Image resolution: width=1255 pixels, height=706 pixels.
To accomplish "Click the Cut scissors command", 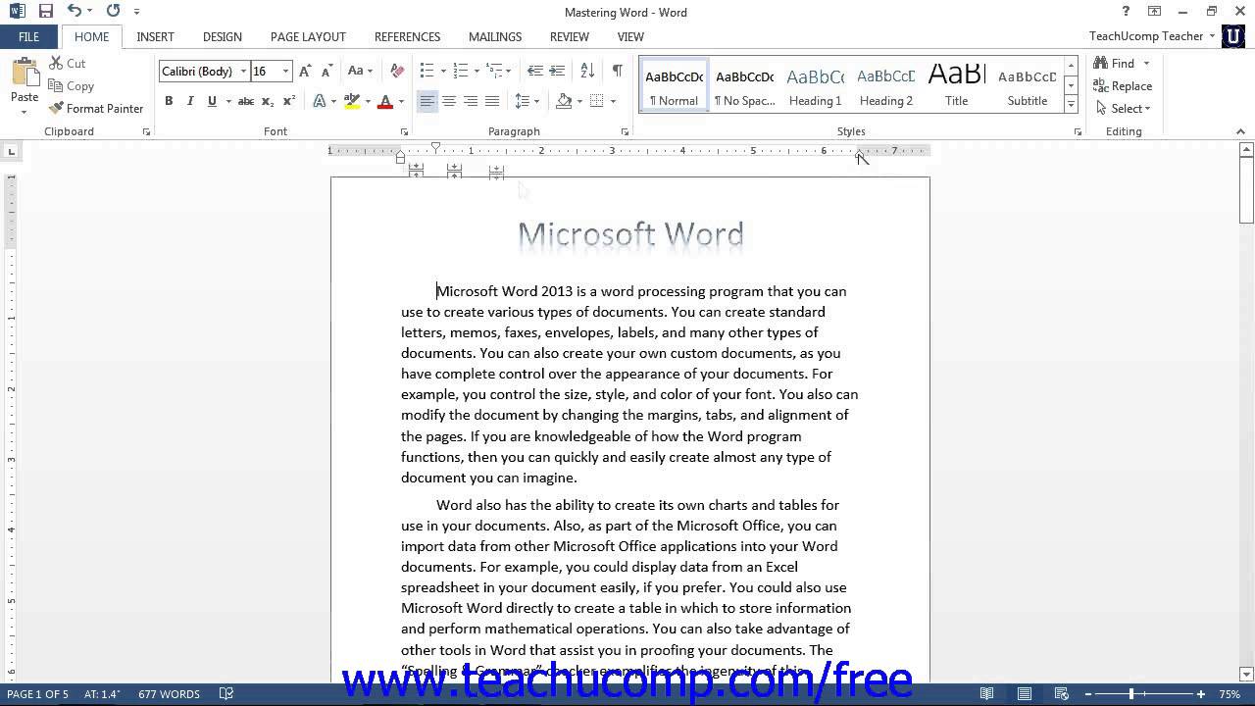I will point(68,63).
